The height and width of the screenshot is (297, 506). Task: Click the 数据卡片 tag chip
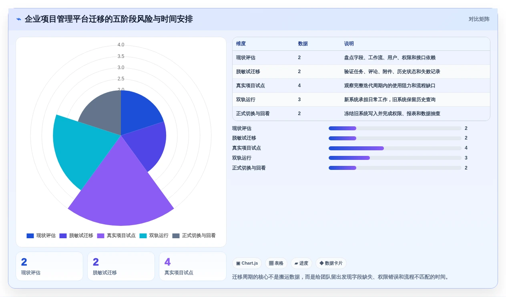(x=331, y=263)
